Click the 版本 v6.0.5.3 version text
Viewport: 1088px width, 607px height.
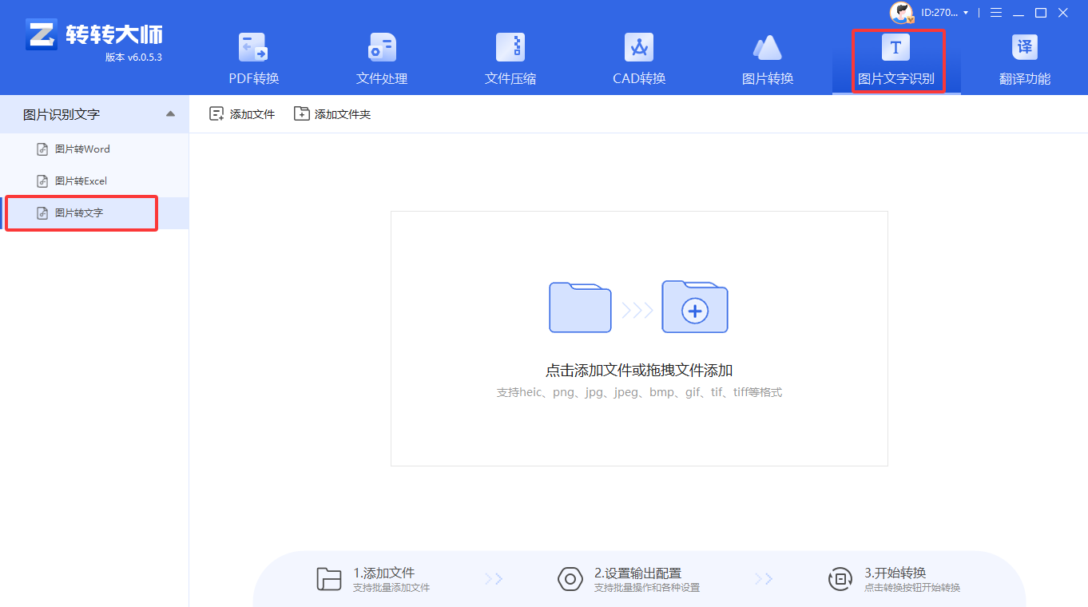click(x=133, y=58)
